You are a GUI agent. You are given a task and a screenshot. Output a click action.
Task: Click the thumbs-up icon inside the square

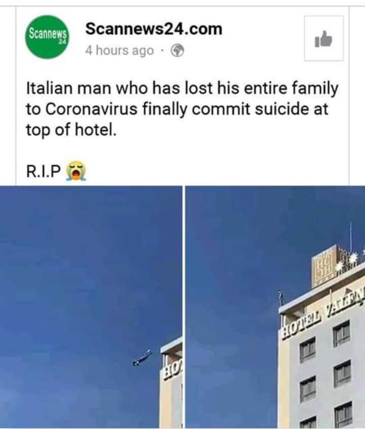[x=324, y=39]
